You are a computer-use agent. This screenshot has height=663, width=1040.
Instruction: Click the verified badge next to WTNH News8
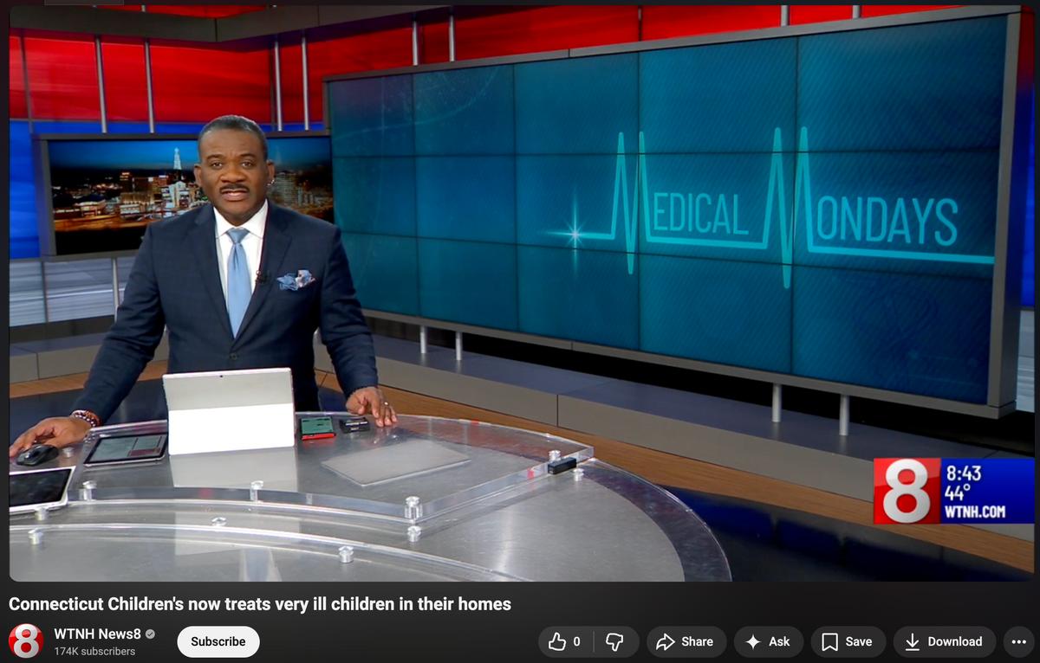point(150,634)
